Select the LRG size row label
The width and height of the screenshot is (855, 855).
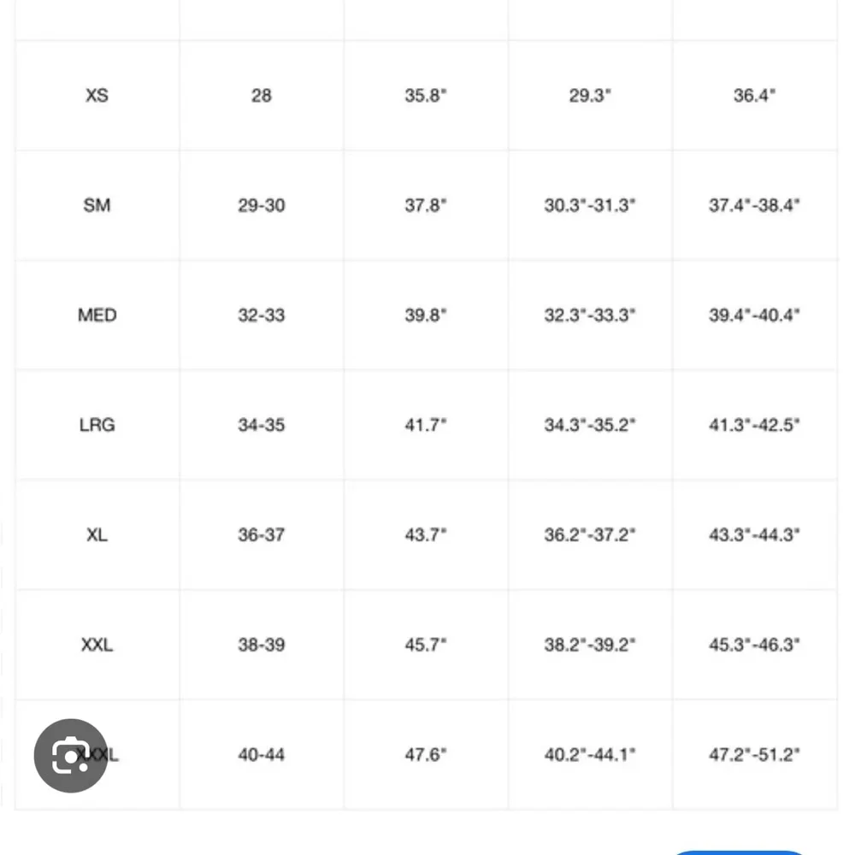pyautogui.click(x=97, y=425)
